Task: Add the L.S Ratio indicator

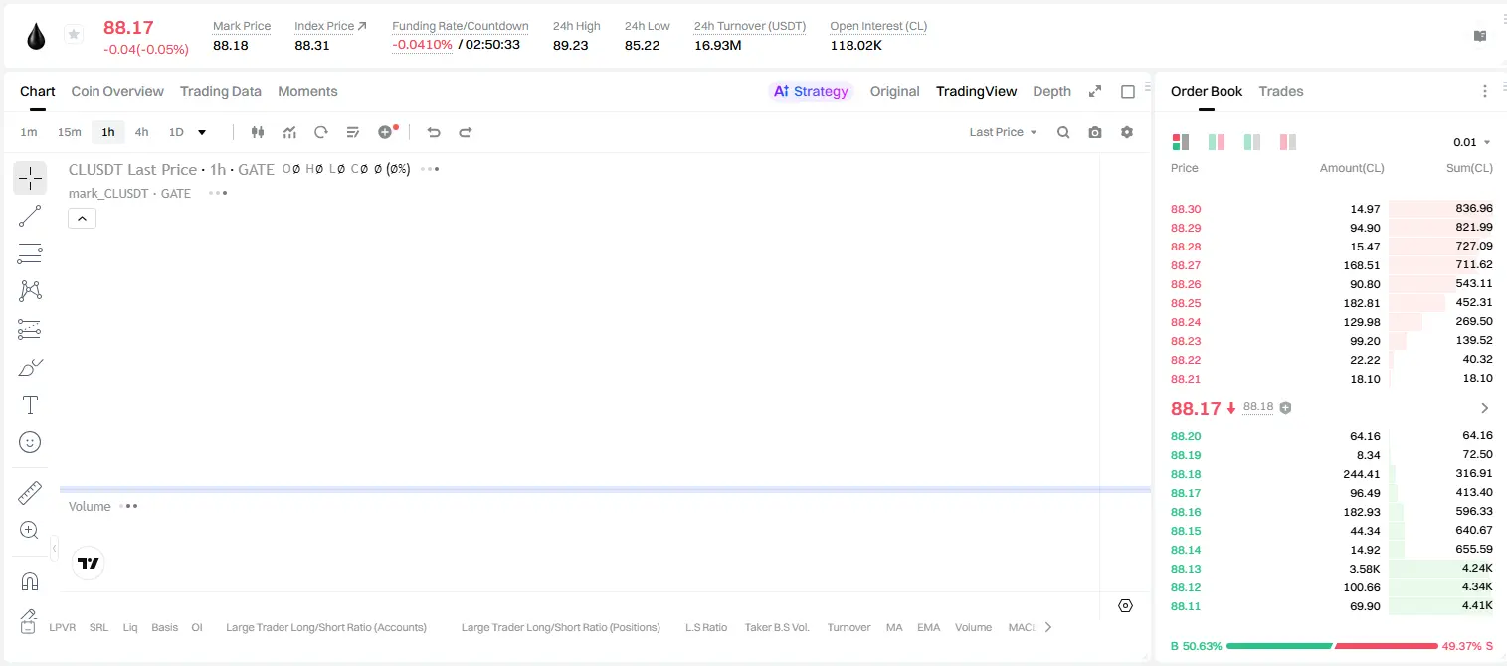Action: (706, 627)
